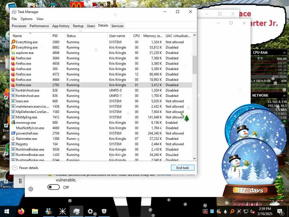This screenshot has height=217, width=289.
Task: Click Task Manager taskbar button
Action: [x=76, y=211]
